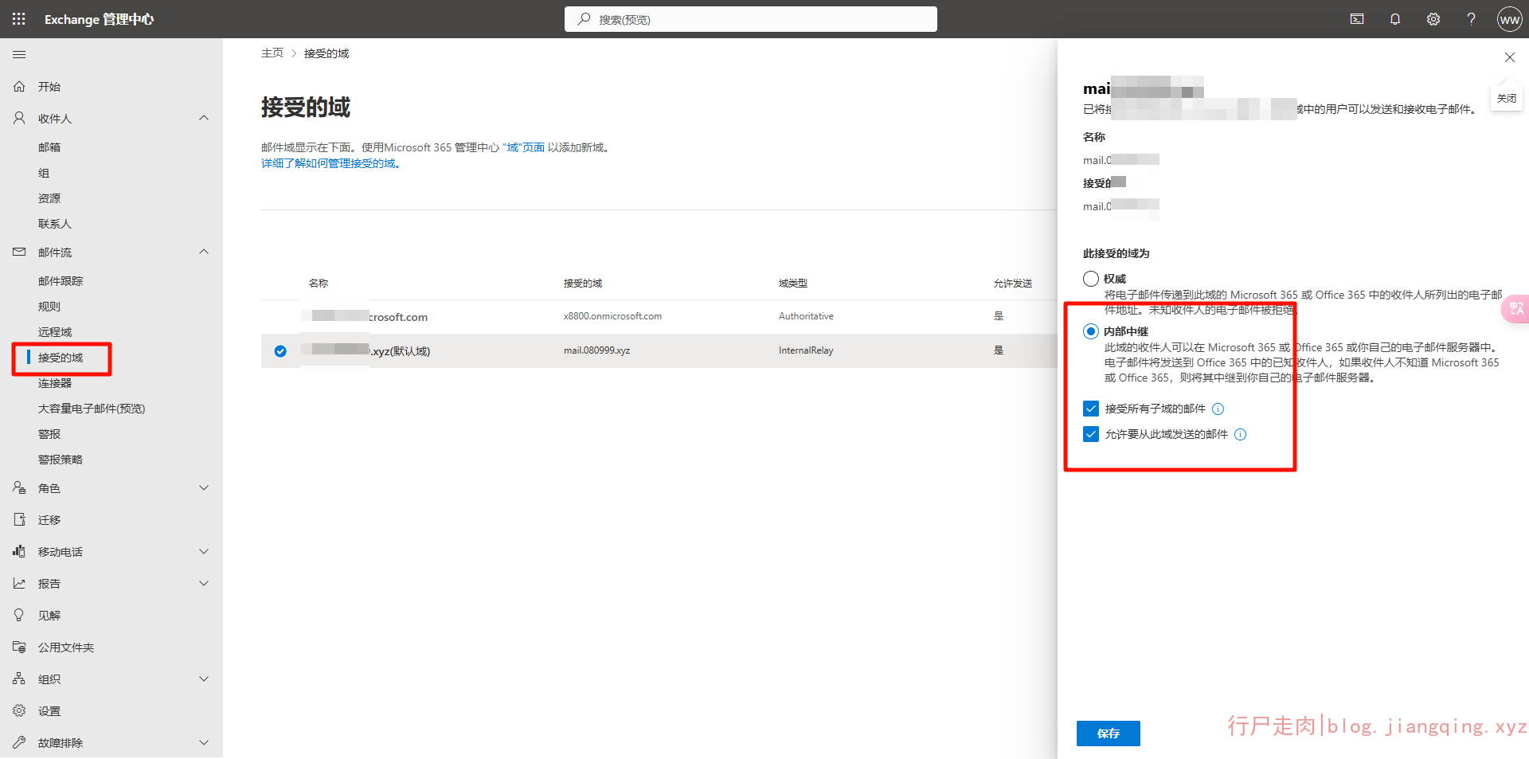Screen dimensions: 1529x759
Task: Click the x8800.onmicrosoft.com cell
Action: click(x=612, y=316)
